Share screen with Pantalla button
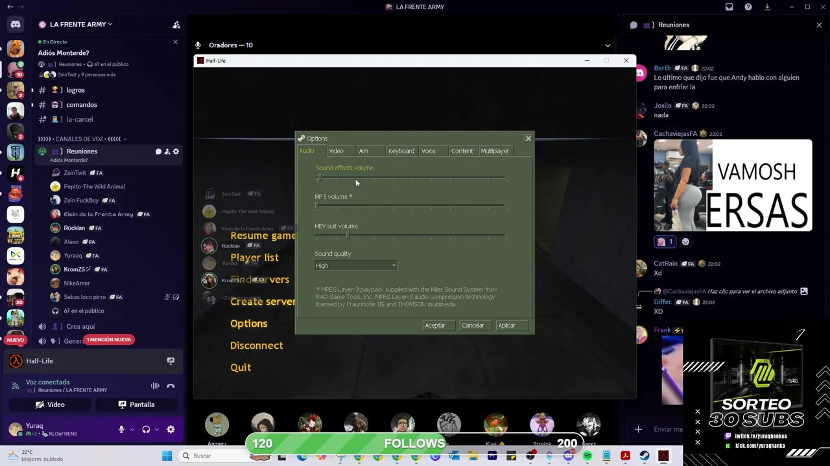Viewport: 830px width, 466px height. 136,405
